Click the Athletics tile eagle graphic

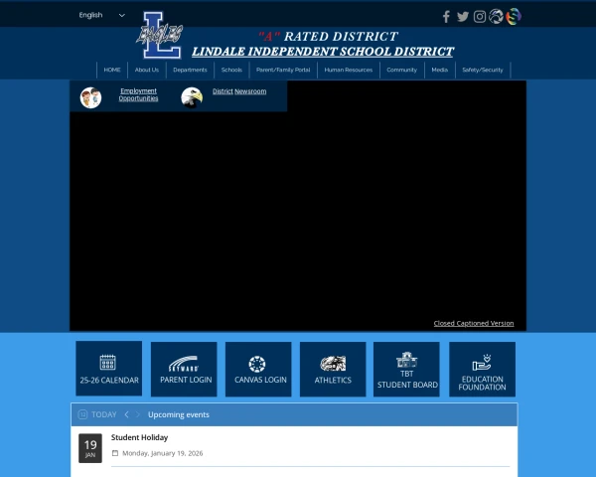(x=333, y=364)
